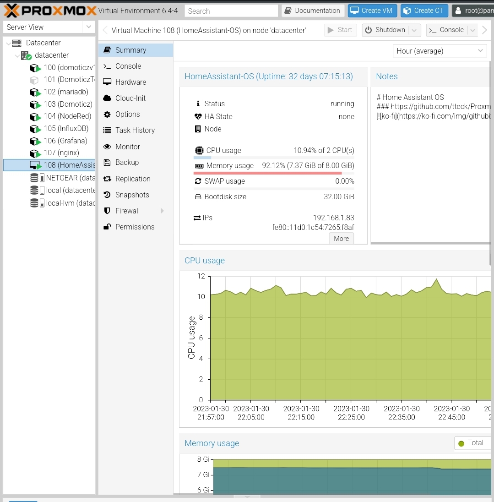
Task: Click the Memory usage progress bar
Action: [274, 173]
